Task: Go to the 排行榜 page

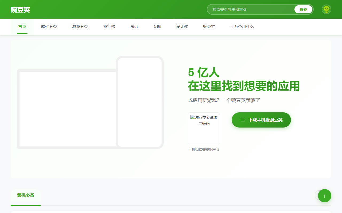Action: tap(109, 27)
